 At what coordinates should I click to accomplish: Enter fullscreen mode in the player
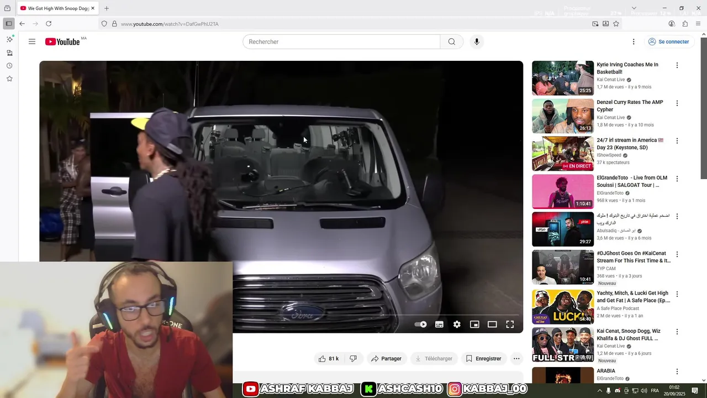(510, 324)
